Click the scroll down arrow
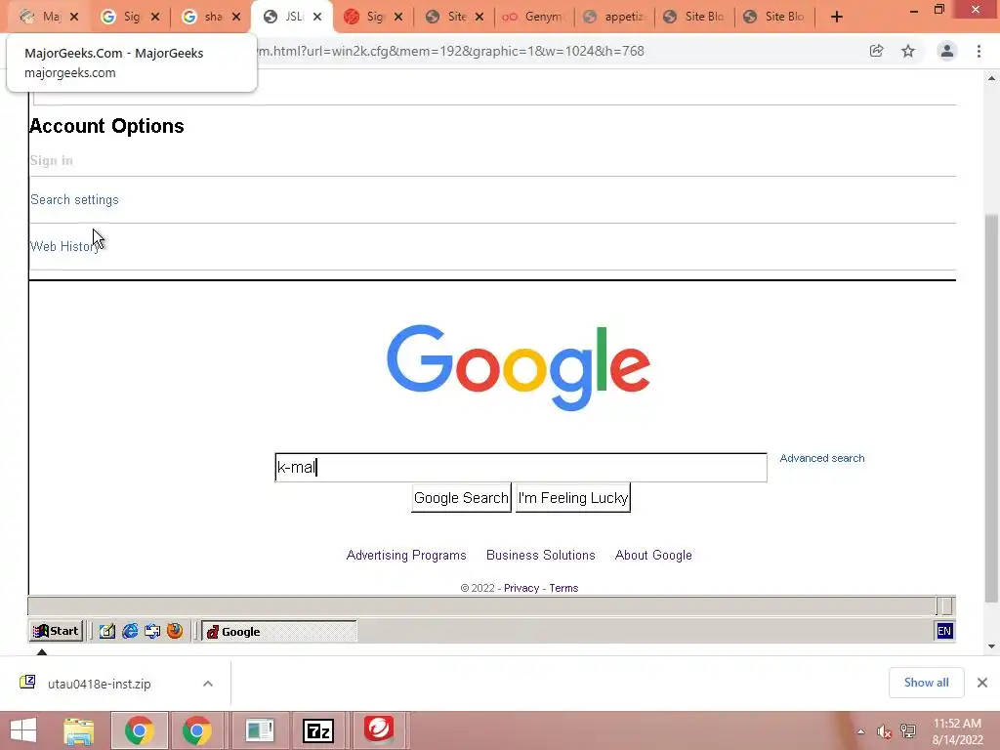The width and height of the screenshot is (1000, 750). pyautogui.click(x=991, y=646)
